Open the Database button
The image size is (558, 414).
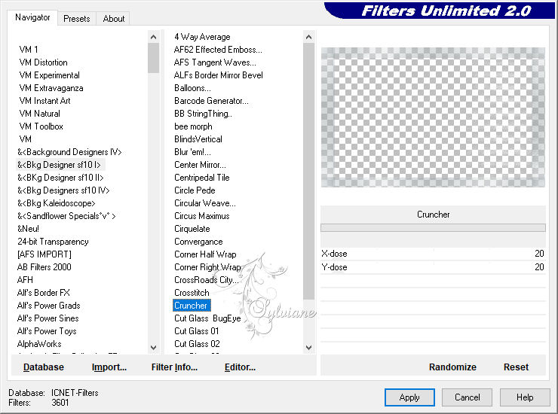[44, 367]
